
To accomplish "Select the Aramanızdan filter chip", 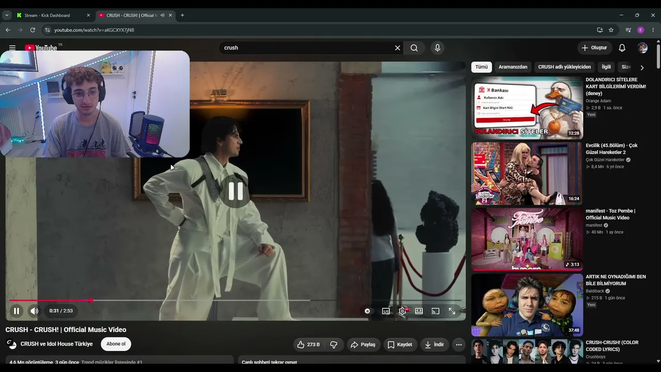I will (x=513, y=67).
